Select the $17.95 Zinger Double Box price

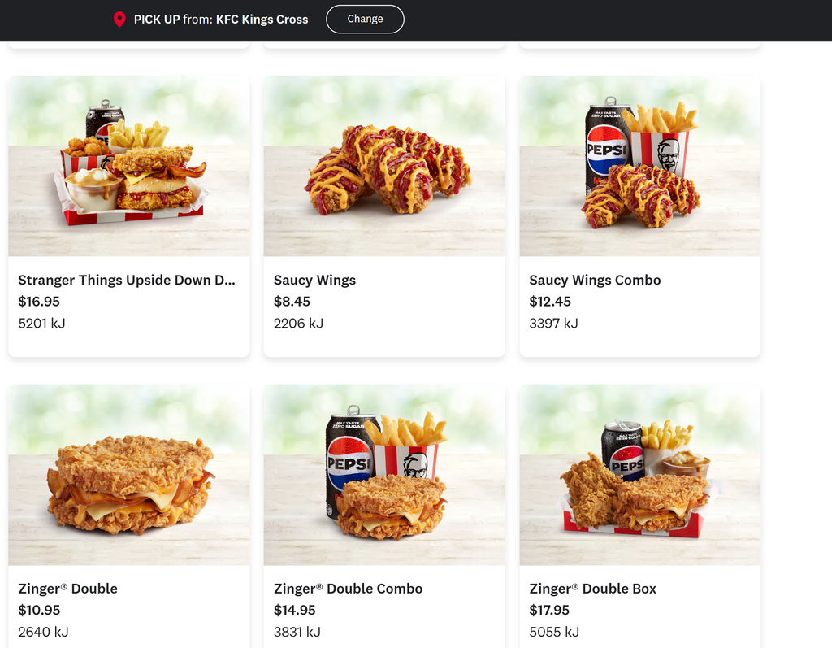(x=549, y=611)
